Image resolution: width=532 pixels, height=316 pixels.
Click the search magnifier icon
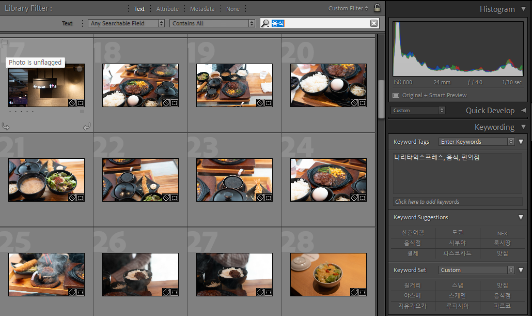click(265, 23)
